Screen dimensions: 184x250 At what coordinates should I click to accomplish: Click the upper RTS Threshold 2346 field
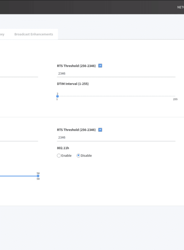pyautogui.click(x=116, y=73)
